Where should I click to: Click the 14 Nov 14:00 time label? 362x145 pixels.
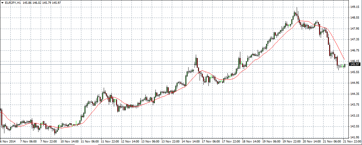tap(190, 141)
